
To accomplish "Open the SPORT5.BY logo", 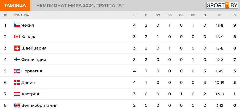I will [222, 5].
